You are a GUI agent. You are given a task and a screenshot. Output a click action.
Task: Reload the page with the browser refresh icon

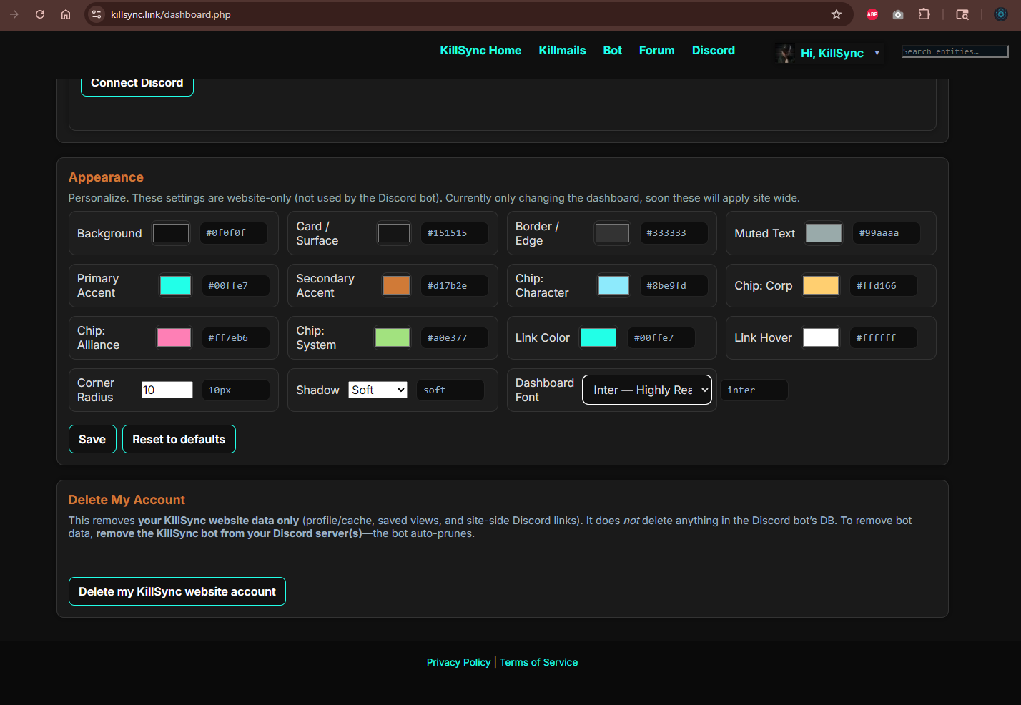(40, 14)
